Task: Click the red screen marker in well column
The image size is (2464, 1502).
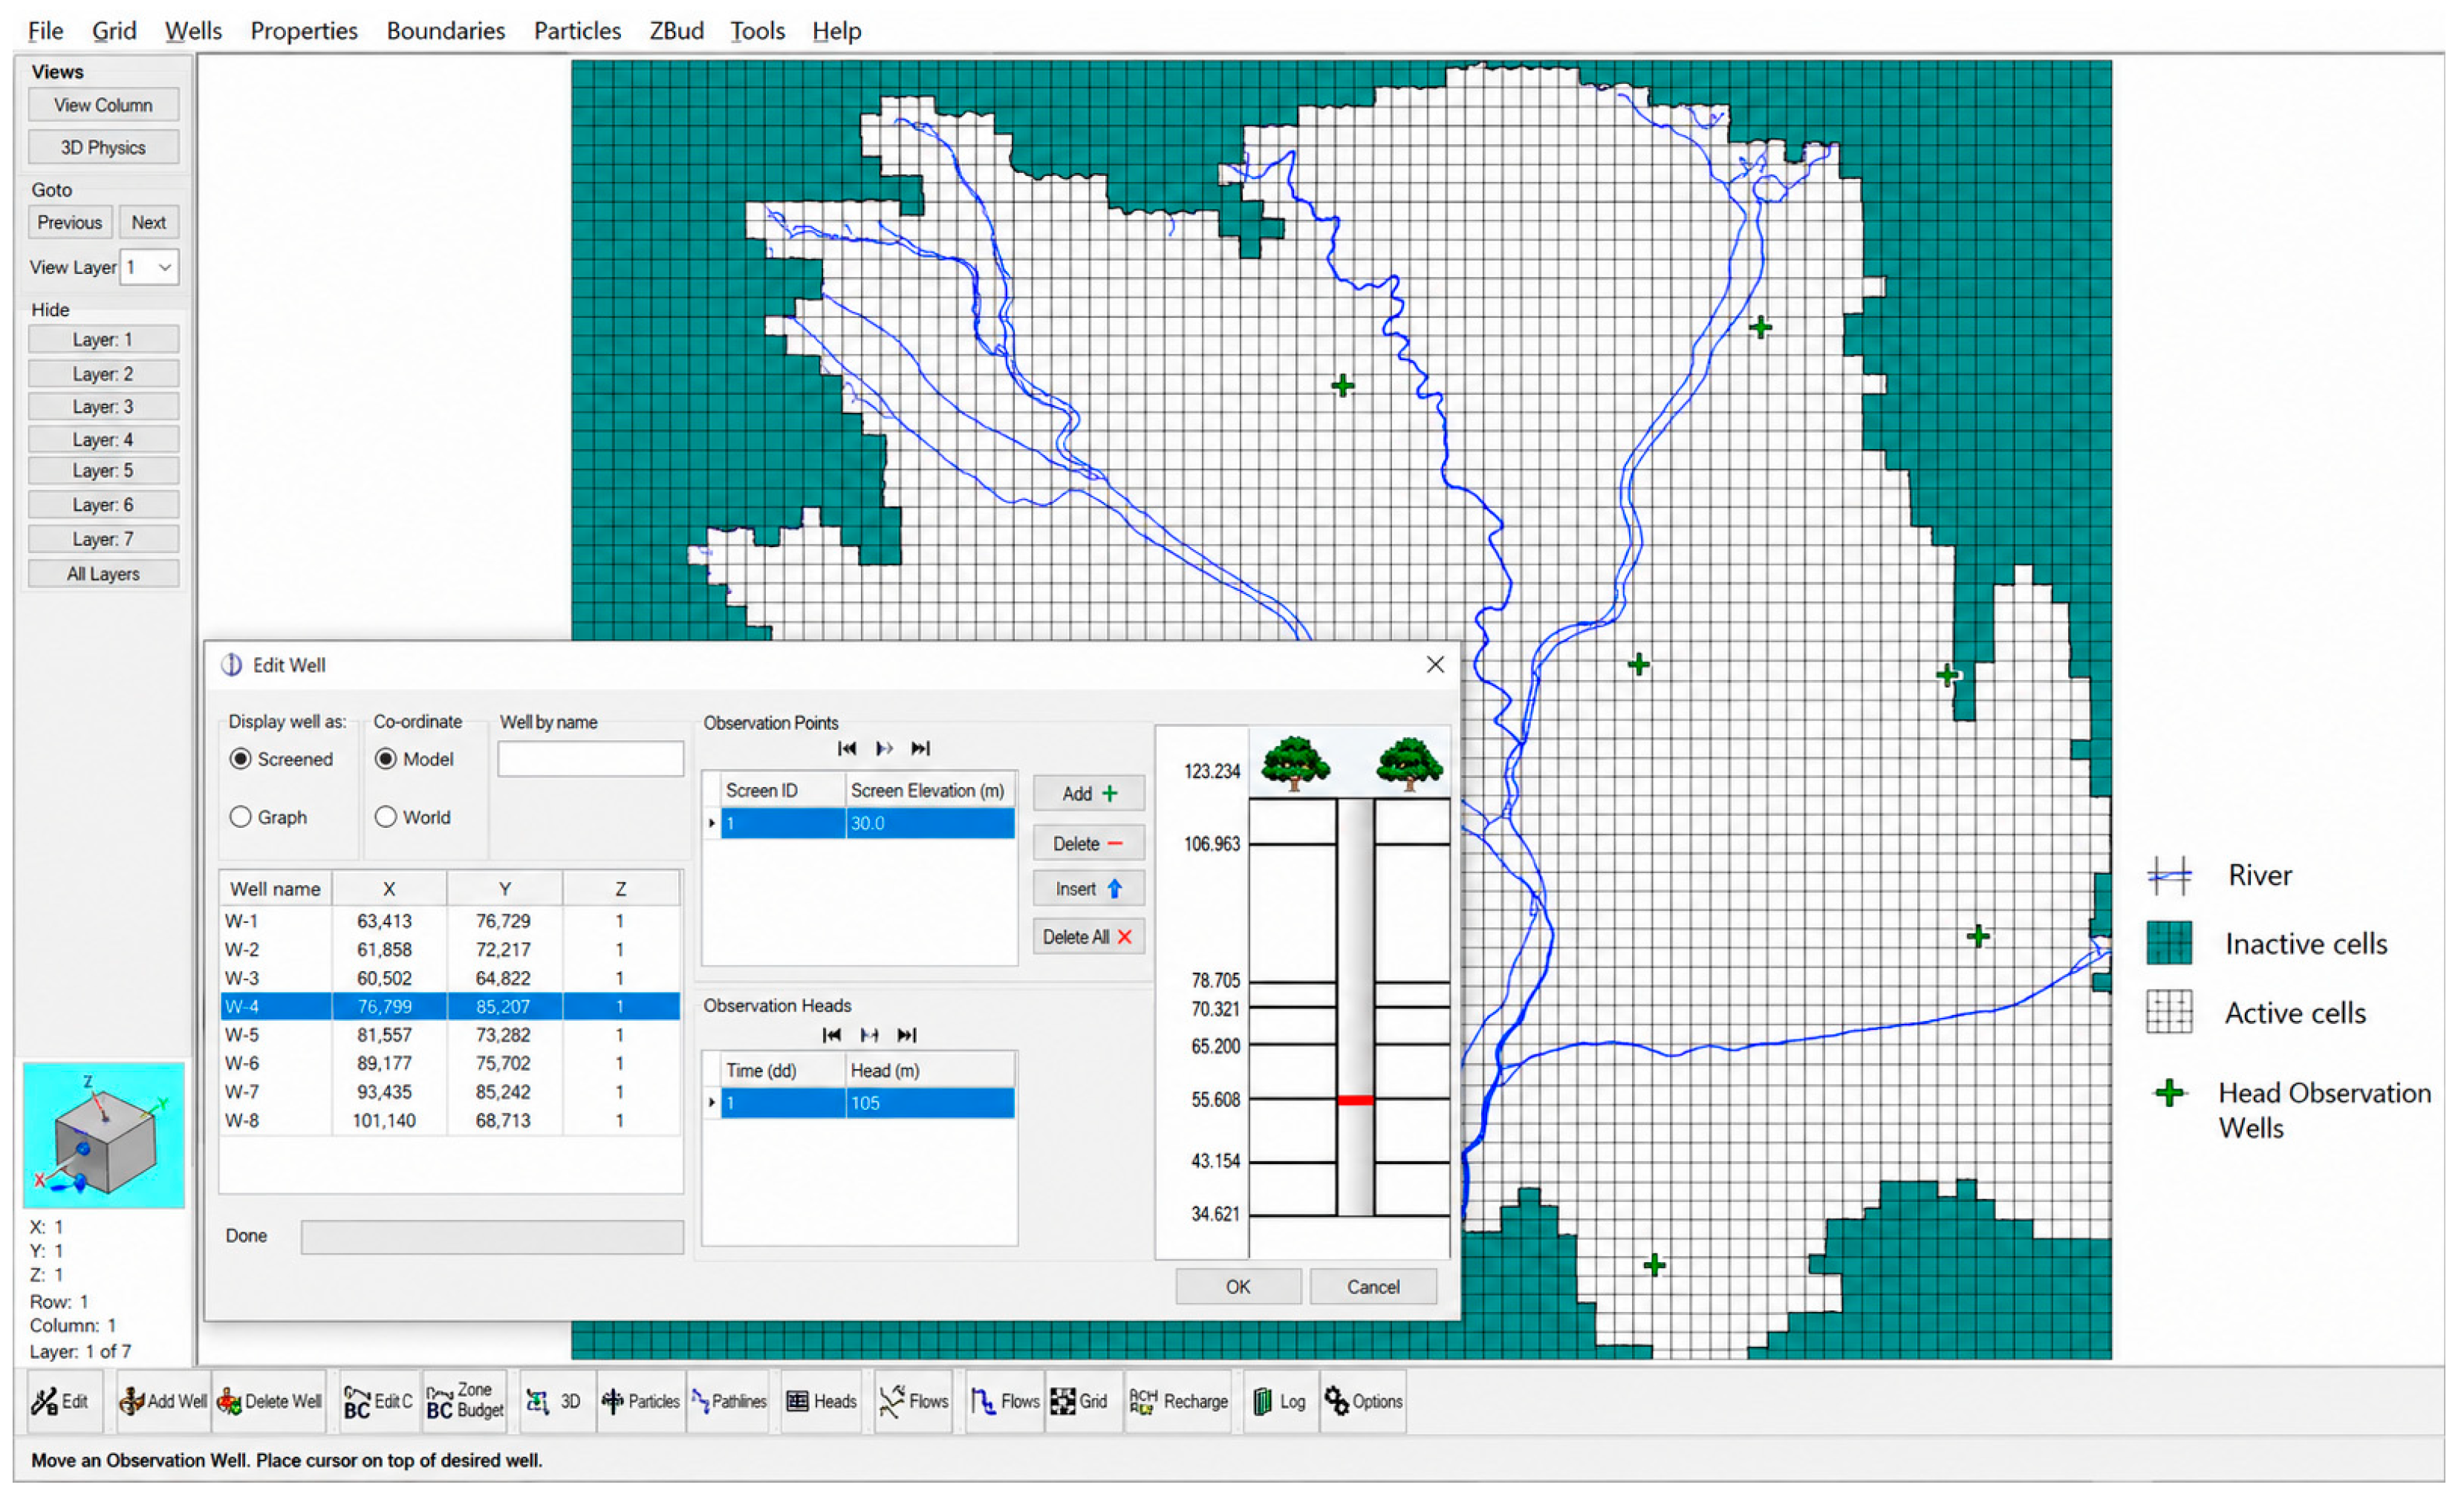Action: 1355,1100
